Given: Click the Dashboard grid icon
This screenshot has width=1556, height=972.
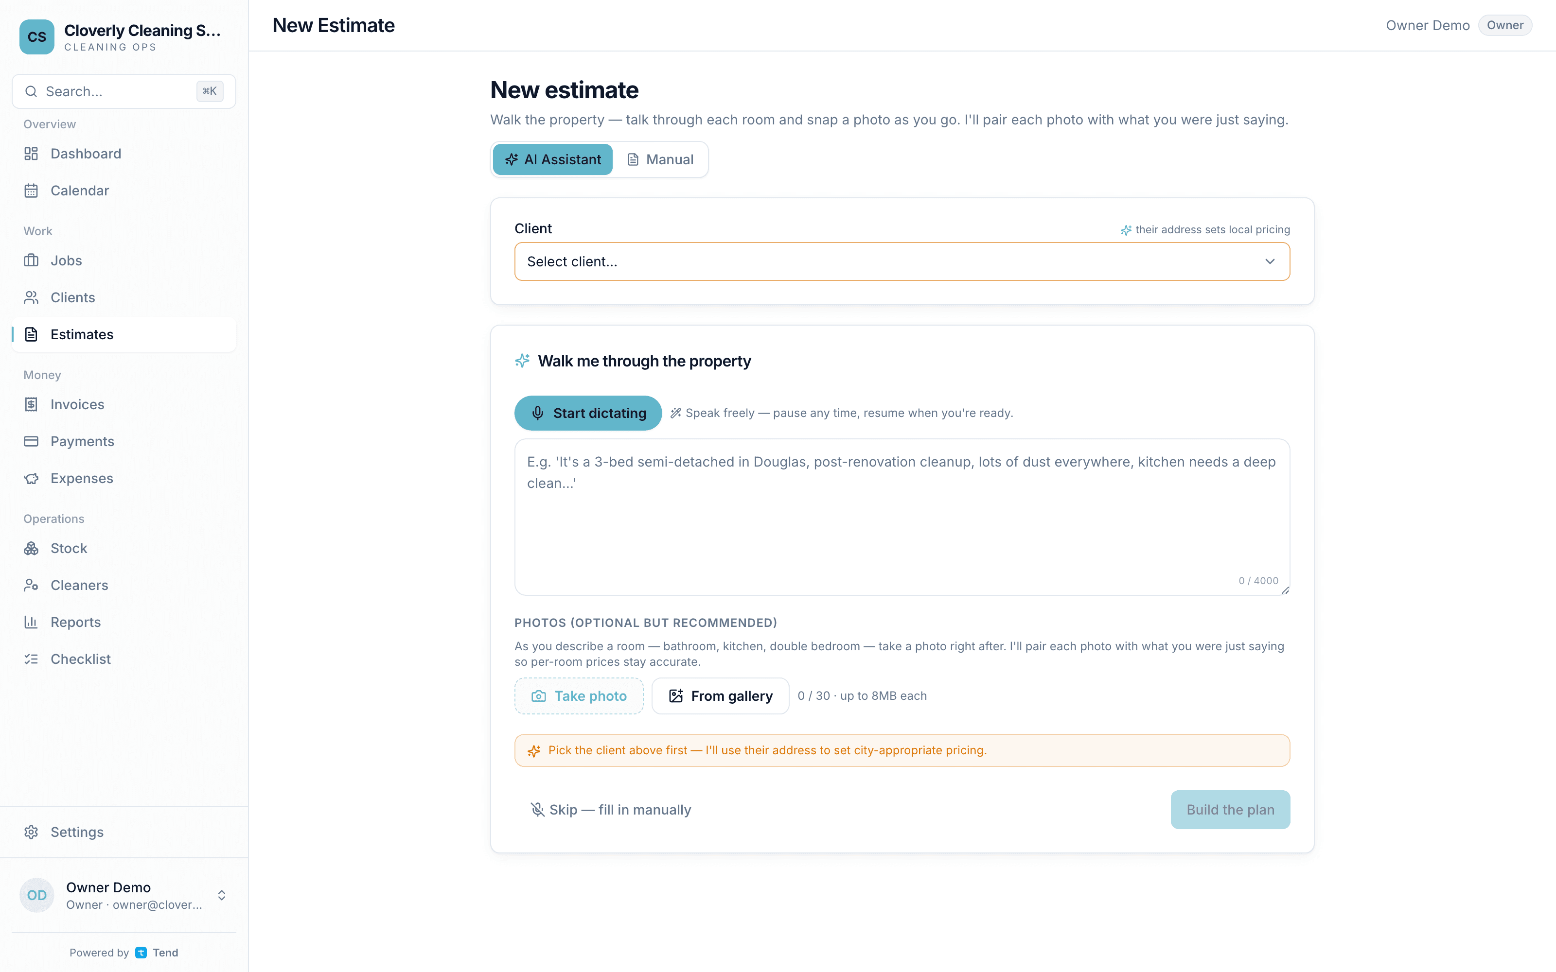Looking at the screenshot, I should 31,154.
